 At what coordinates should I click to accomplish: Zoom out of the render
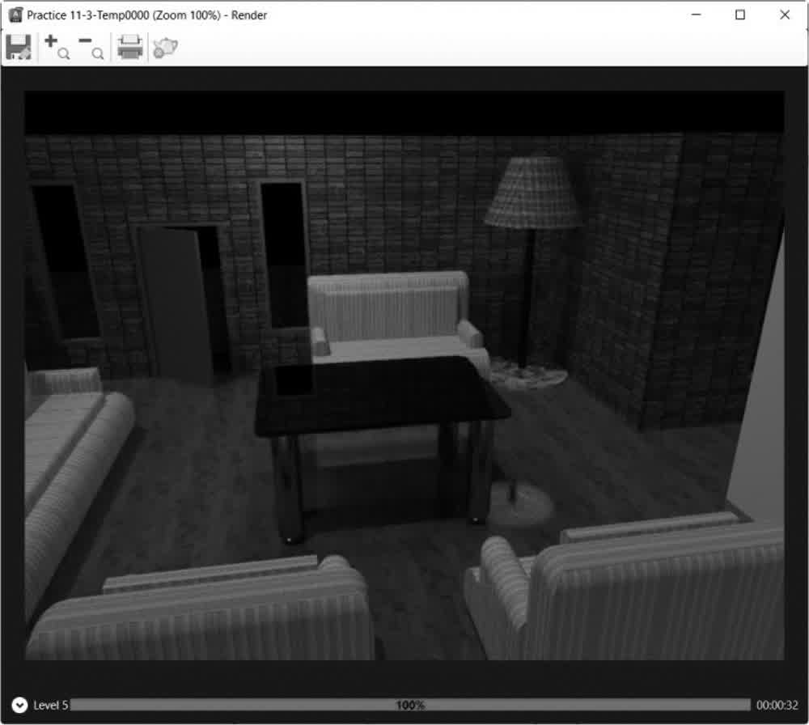click(x=91, y=48)
